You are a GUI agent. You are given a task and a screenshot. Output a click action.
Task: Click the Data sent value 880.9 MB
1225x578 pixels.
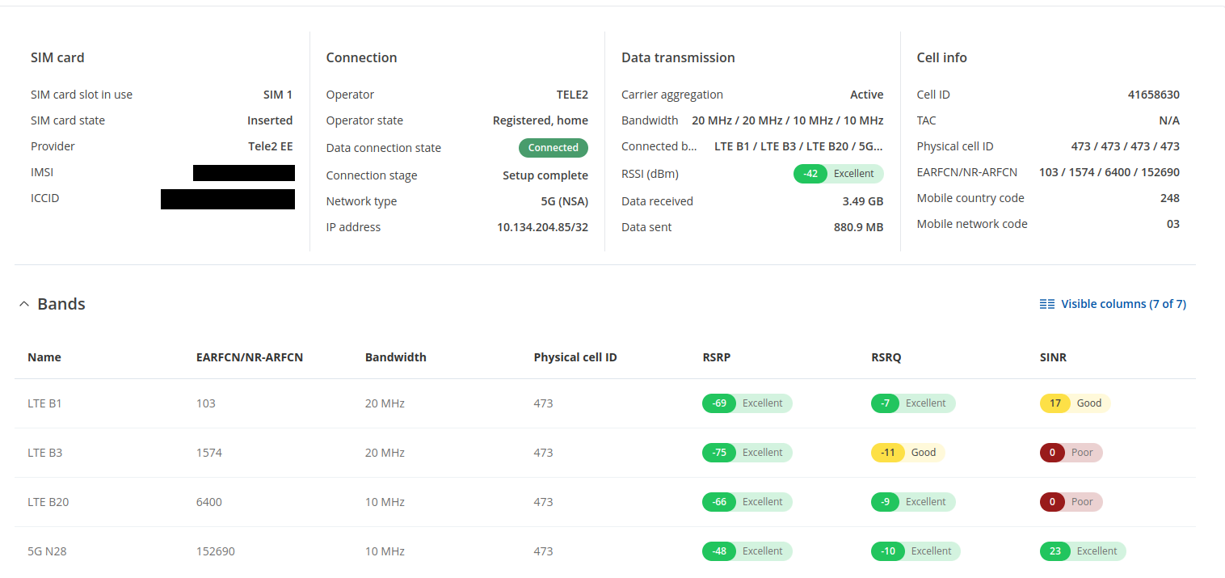pyautogui.click(x=859, y=227)
